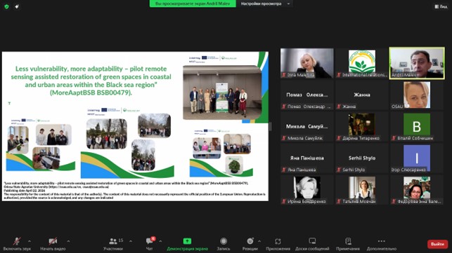Click the green encryption shield icon
452x253 pixels.
[x=6, y=6]
